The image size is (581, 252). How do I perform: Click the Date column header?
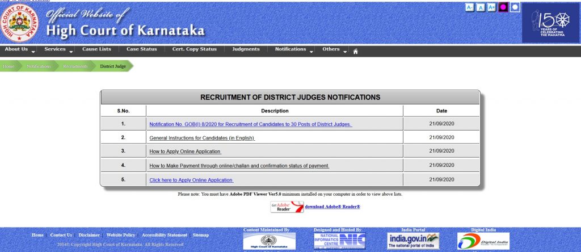click(x=441, y=111)
